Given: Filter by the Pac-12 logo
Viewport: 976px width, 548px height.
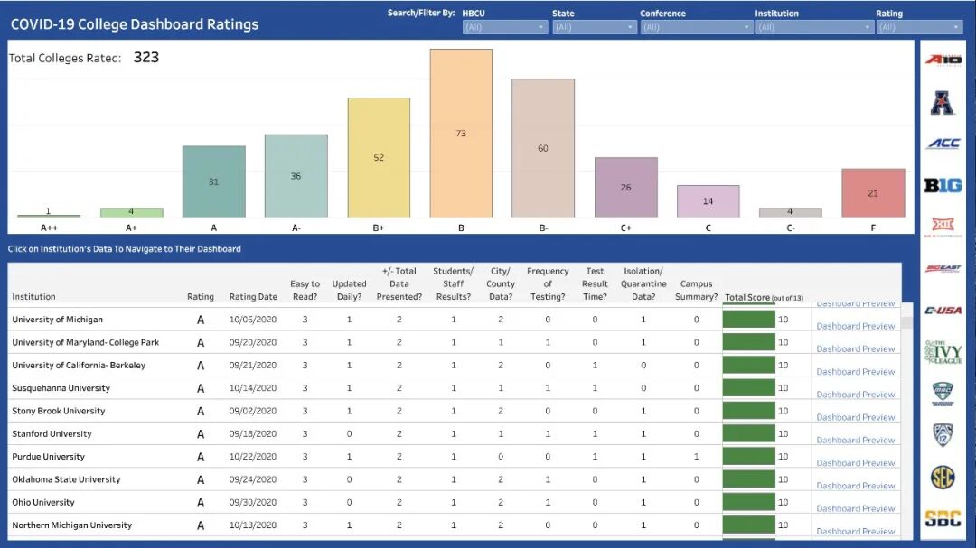Looking at the screenshot, I should click(x=943, y=435).
